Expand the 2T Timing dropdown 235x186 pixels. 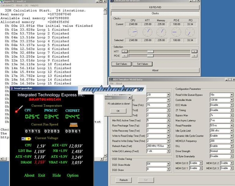[x=231, y=110]
